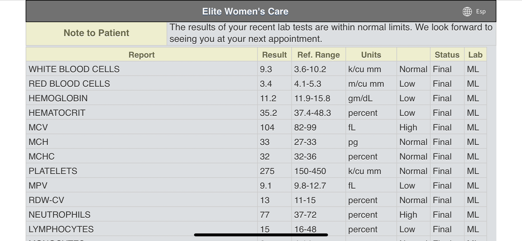This screenshot has height=241, width=522.
Task: Click the HEMATOCRIT row label
Action: [57, 113]
